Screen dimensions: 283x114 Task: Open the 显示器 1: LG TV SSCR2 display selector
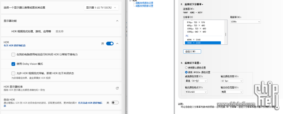point(101,8)
